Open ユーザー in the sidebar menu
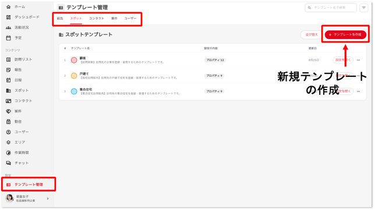 point(17,132)
